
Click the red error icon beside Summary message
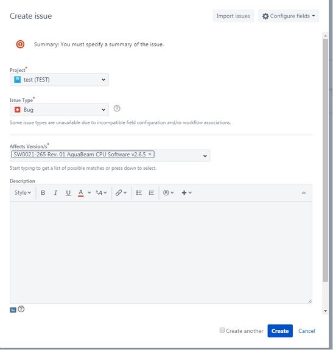(20, 44)
